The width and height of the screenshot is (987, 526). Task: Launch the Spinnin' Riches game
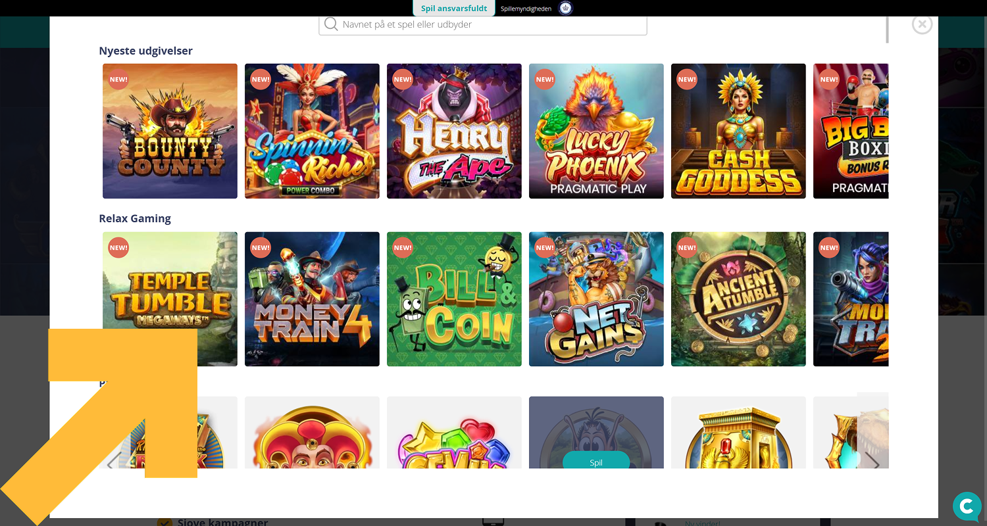tap(312, 131)
